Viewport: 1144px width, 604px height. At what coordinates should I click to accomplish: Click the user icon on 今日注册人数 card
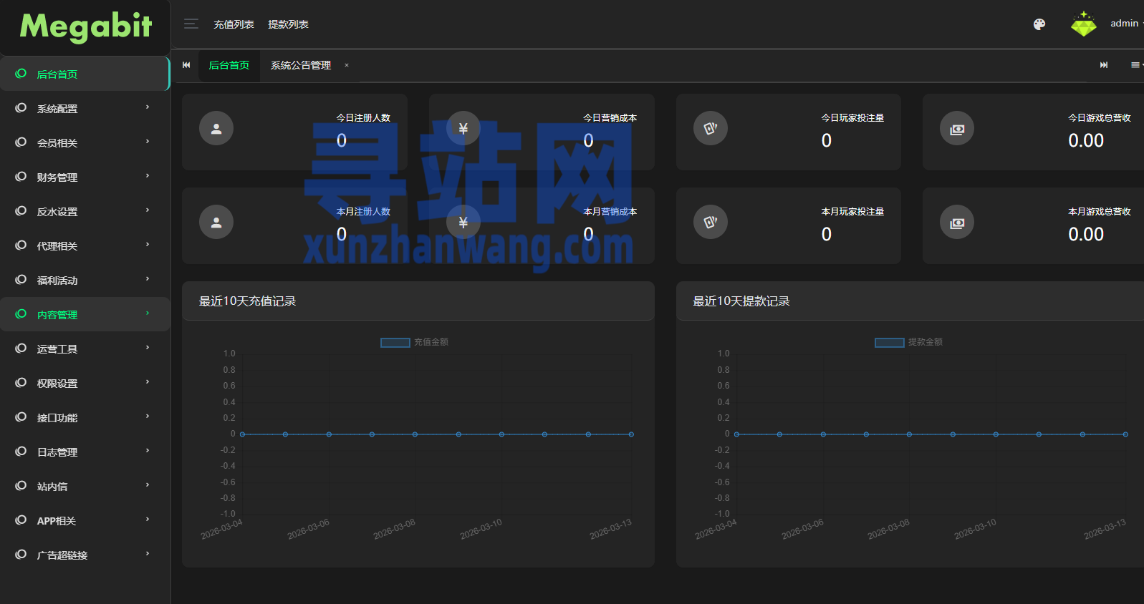[216, 129]
